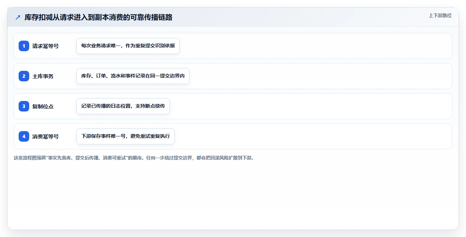Click step badge 3 for 复制位点

coord(24,106)
